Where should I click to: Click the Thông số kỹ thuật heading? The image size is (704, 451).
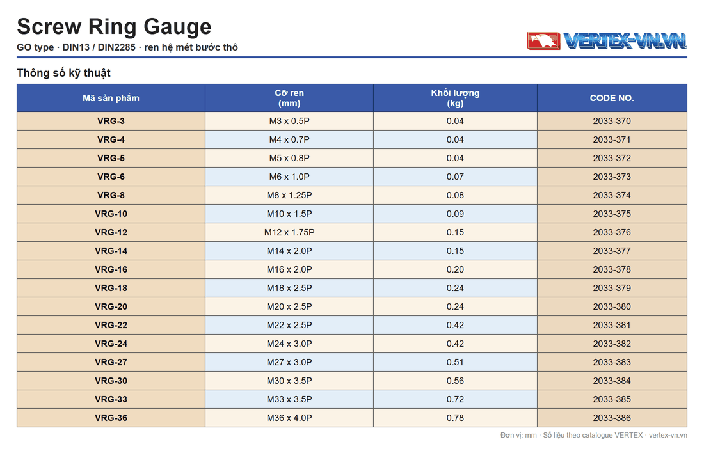point(64,73)
